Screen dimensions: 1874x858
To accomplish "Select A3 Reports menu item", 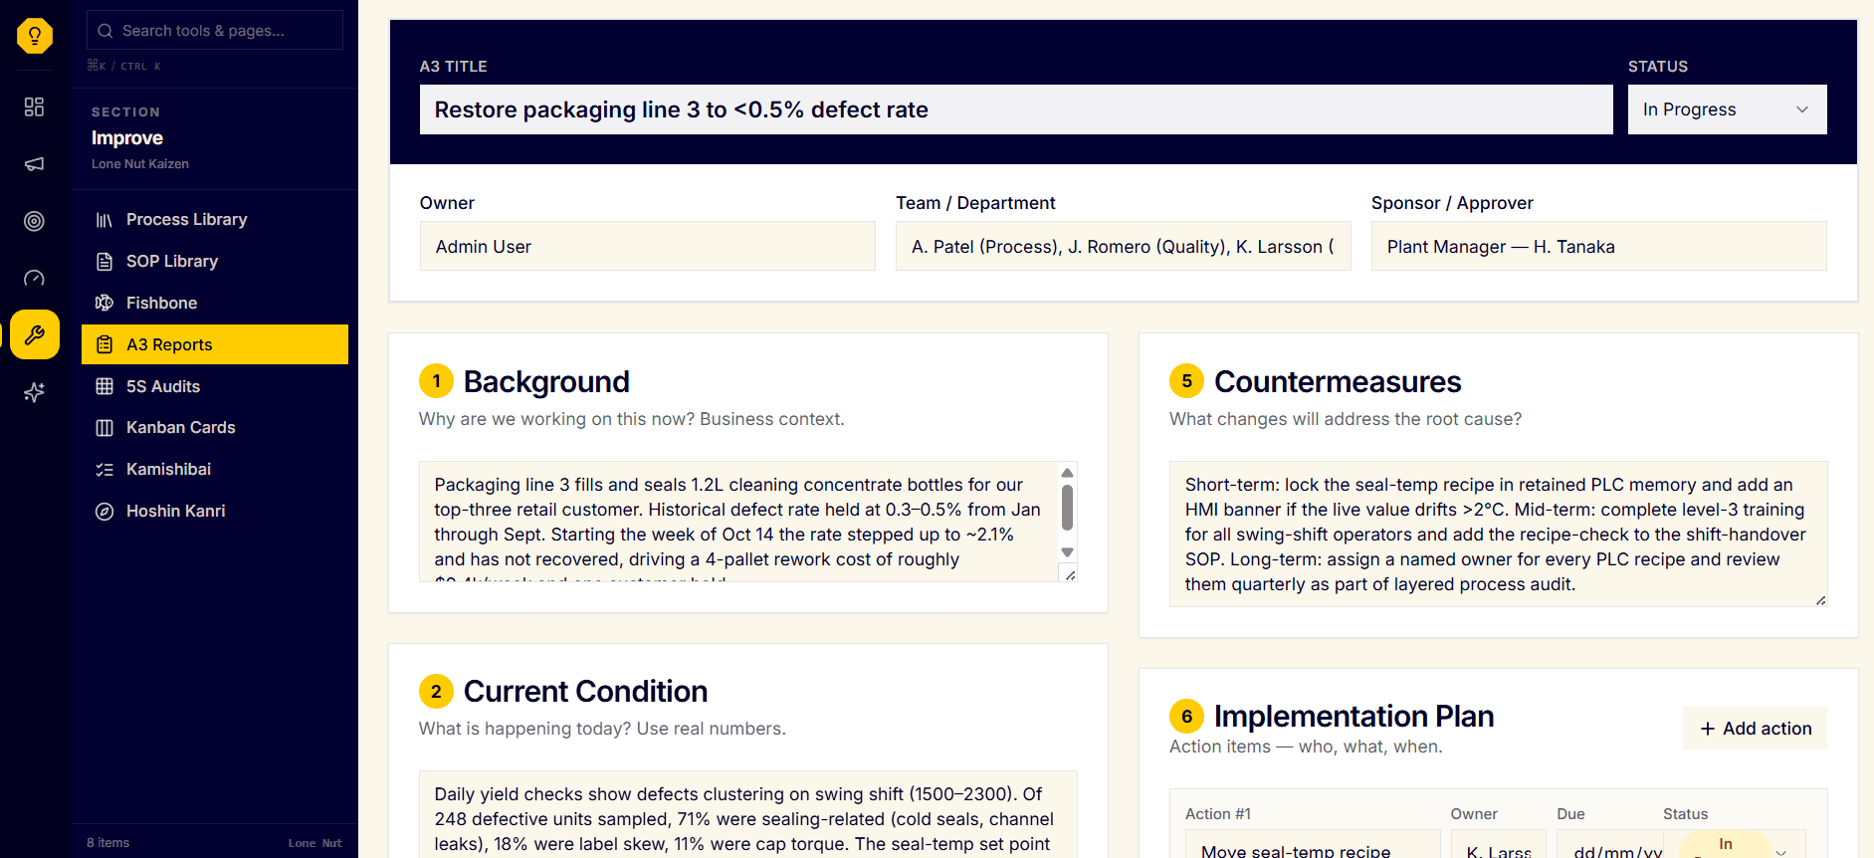I will click(x=215, y=344).
